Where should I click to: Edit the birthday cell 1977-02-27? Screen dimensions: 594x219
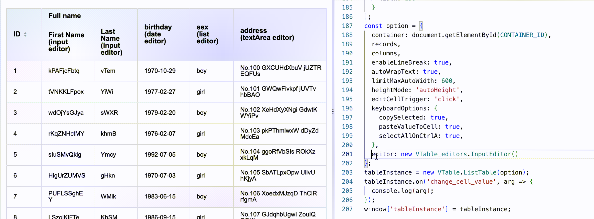pyautogui.click(x=160, y=92)
